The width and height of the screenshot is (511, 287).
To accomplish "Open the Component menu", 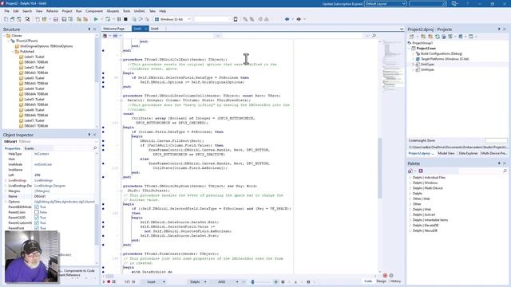I will pos(94,11).
